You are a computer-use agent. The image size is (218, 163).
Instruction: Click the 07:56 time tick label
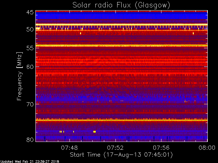161,148
